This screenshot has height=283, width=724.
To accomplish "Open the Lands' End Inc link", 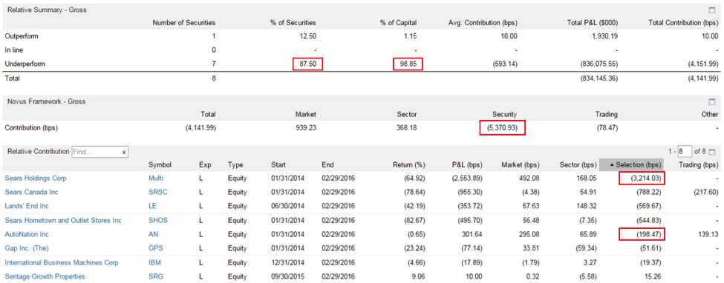I will (x=26, y=206).
